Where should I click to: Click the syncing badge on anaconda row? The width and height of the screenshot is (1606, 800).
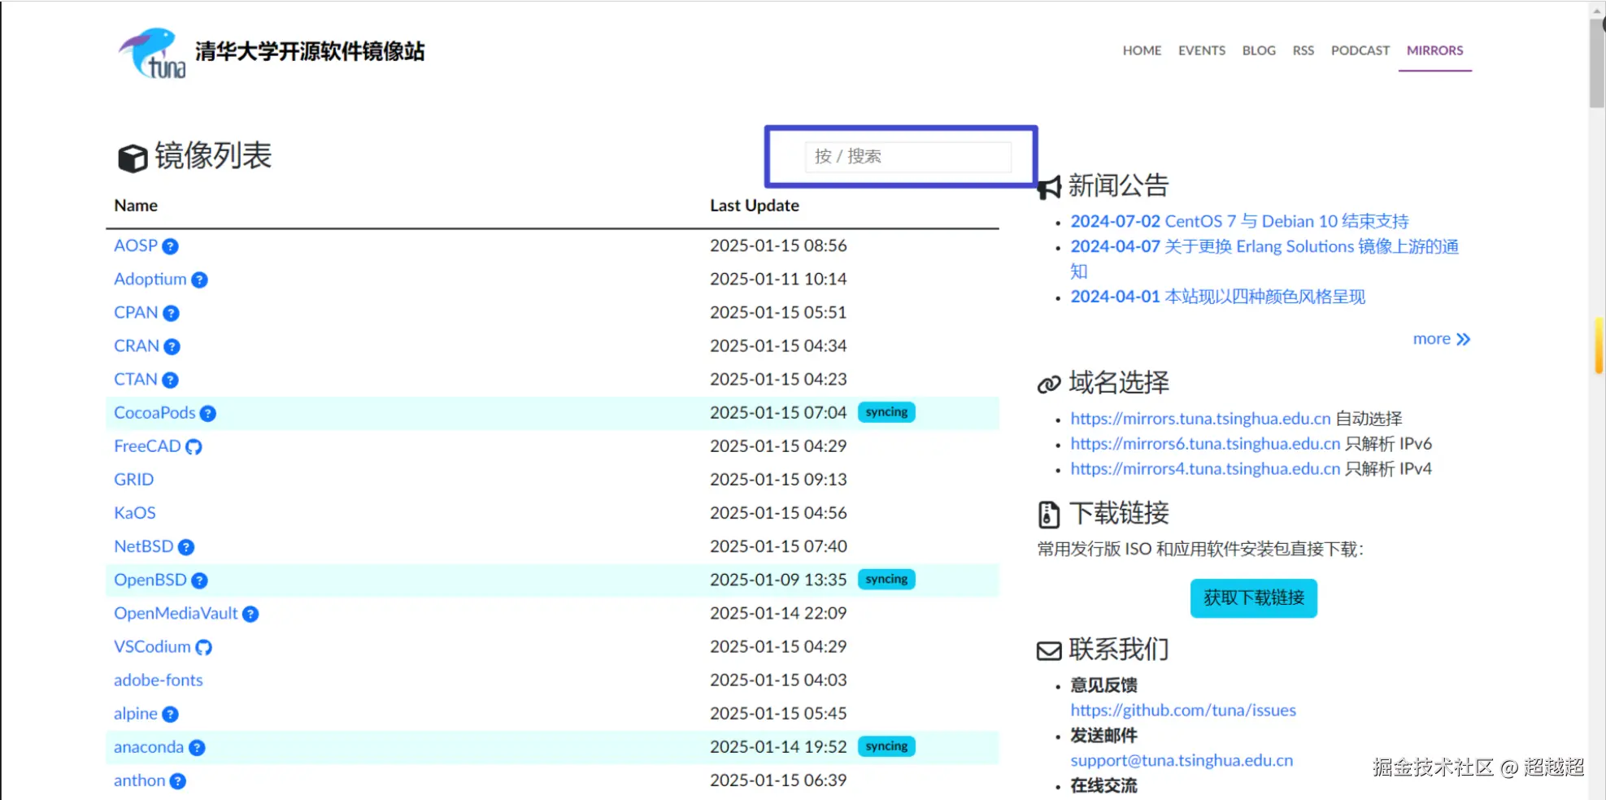(886, 746)
